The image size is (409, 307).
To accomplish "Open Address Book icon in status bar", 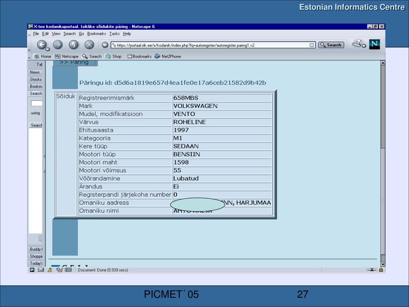I will tap(68, 270).
